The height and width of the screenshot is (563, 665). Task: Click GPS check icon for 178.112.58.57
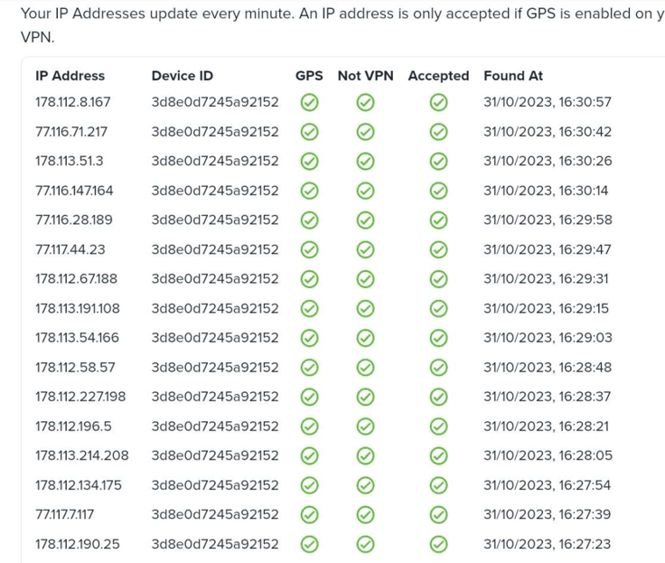click(309, 368)
